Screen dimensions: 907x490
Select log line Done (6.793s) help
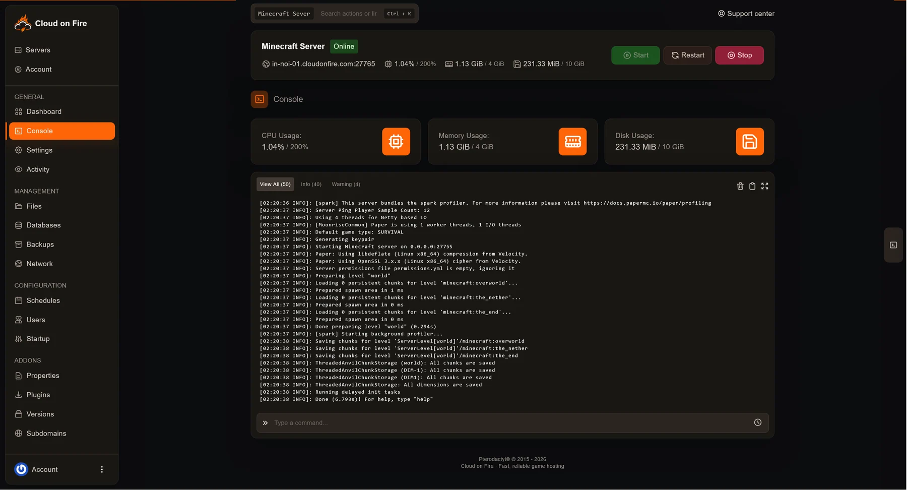click(346, 399)
